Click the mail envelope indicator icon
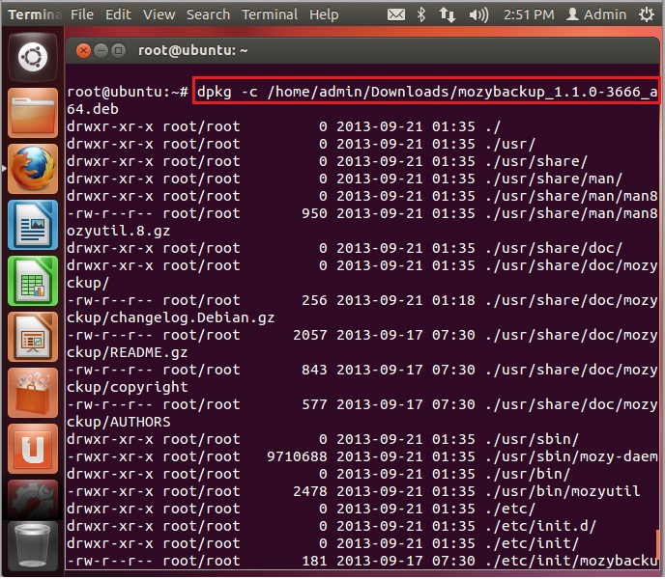This screenshot has width=665, height=579. coord(396,14)
